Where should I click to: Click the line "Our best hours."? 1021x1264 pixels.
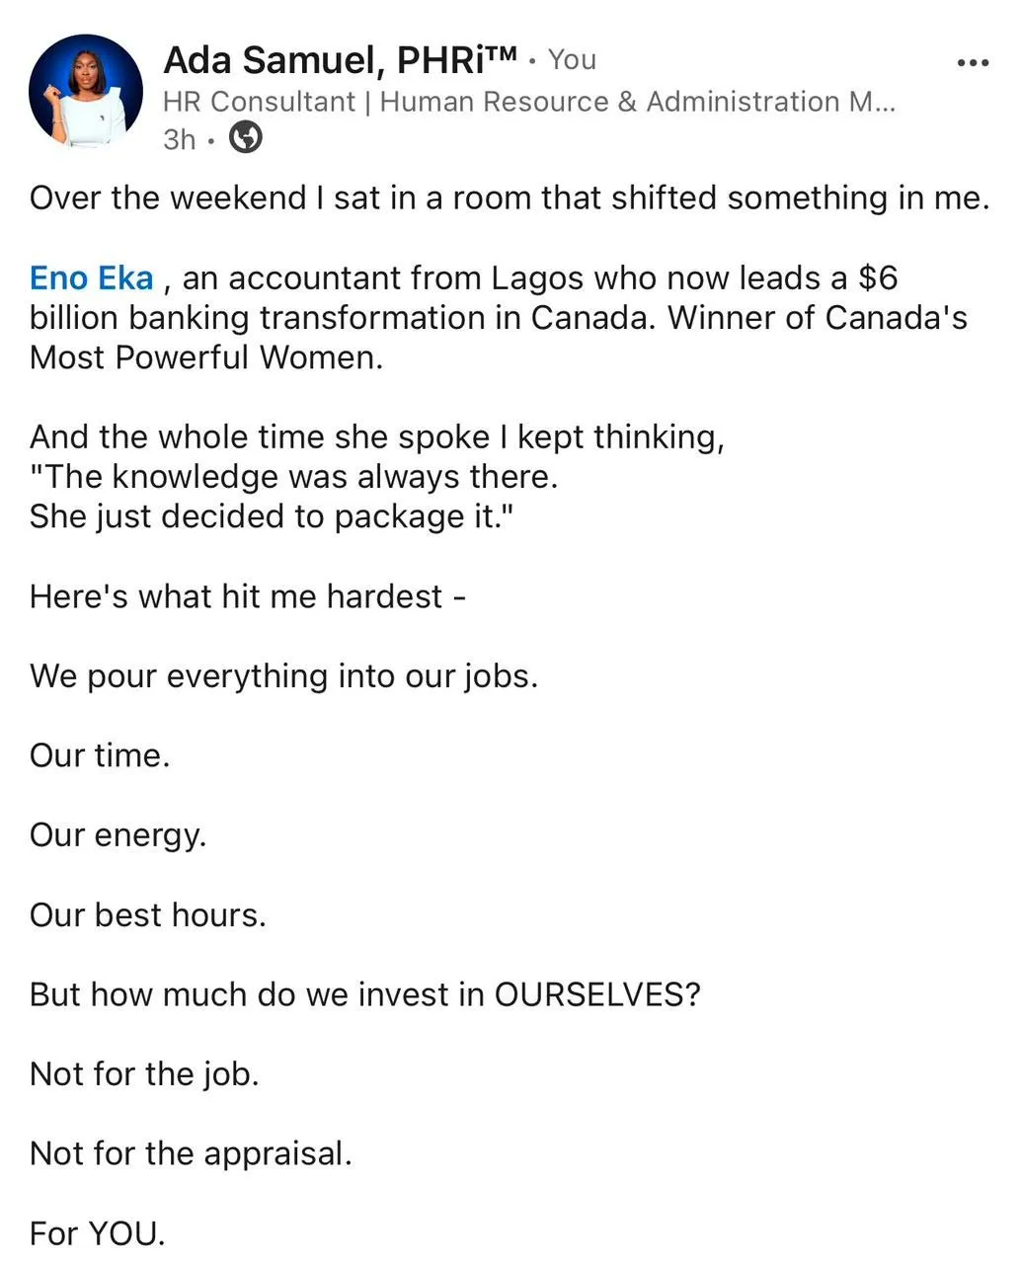click(x=148, y=914)
